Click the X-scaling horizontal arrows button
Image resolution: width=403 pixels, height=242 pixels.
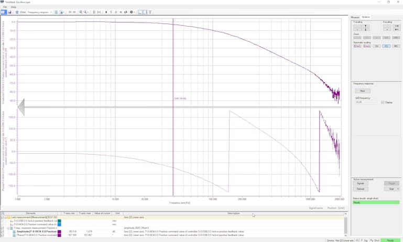(396, 28)
